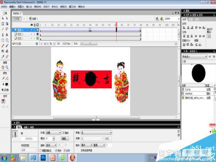Select the Selection arrow tool
216x162 pixels.
click(x=3, y=19)
